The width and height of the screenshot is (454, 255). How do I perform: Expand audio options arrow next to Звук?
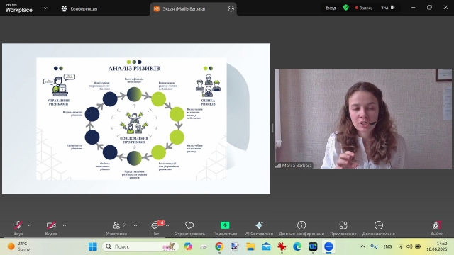[x=30, y=225]
